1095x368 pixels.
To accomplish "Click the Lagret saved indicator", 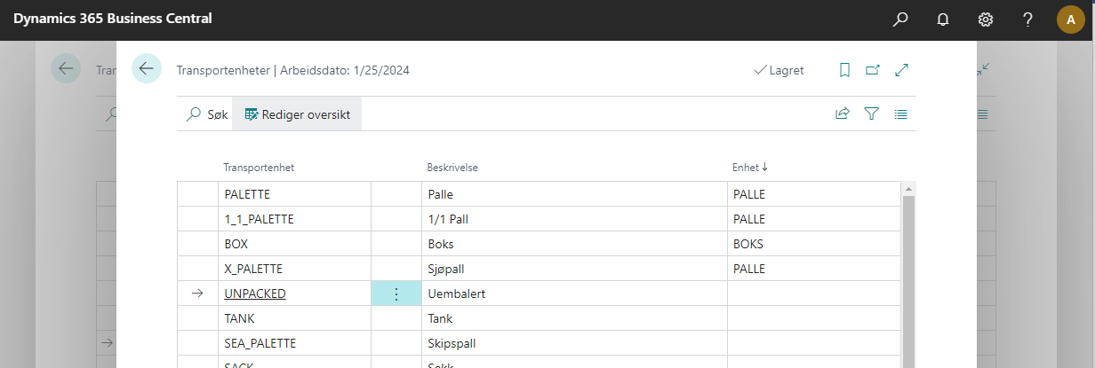I will click(x=779, y=70).
